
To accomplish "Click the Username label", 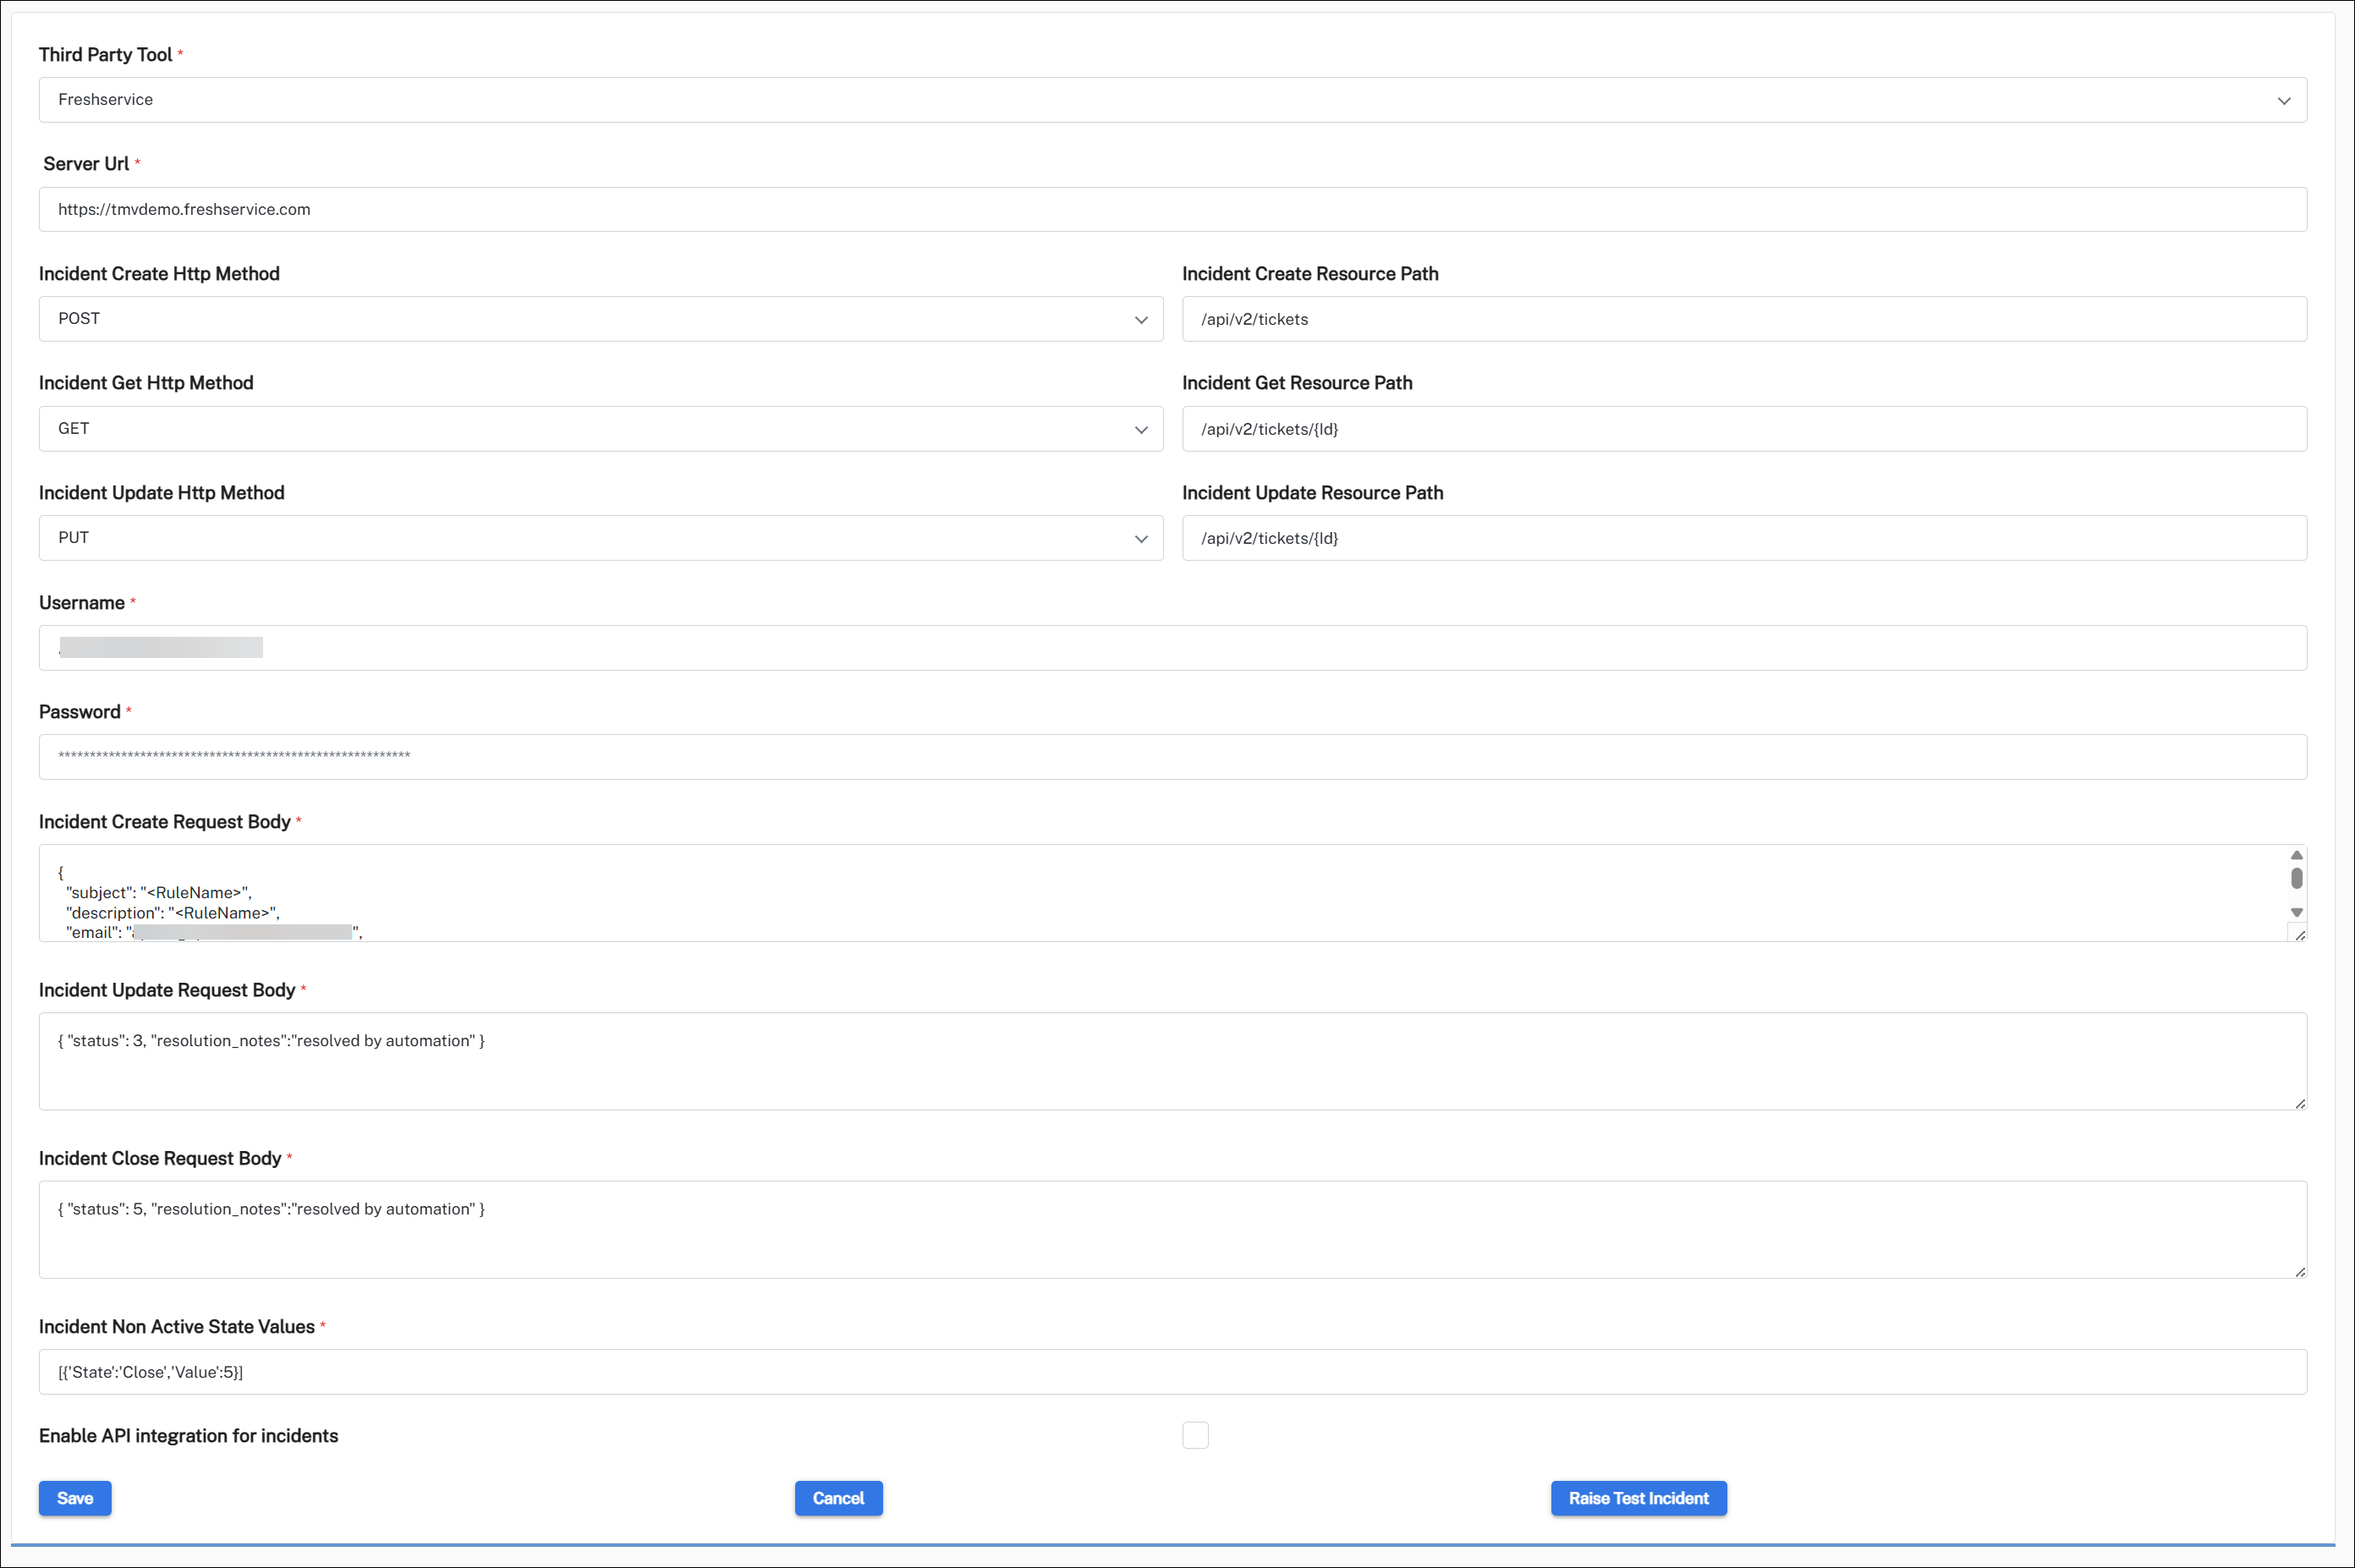I will click(82, 603).
